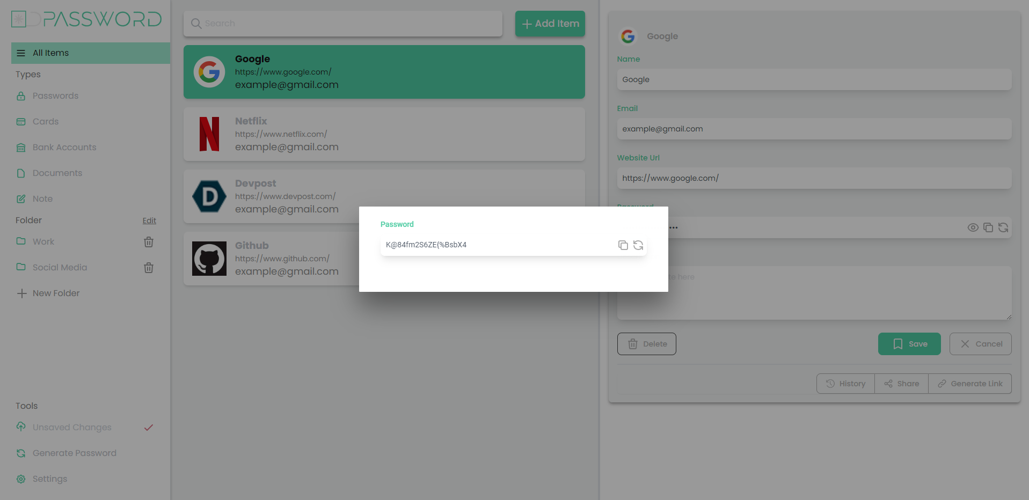Click the lock icon next to Passwords
Screen dimensions: 1029x500
21,96
